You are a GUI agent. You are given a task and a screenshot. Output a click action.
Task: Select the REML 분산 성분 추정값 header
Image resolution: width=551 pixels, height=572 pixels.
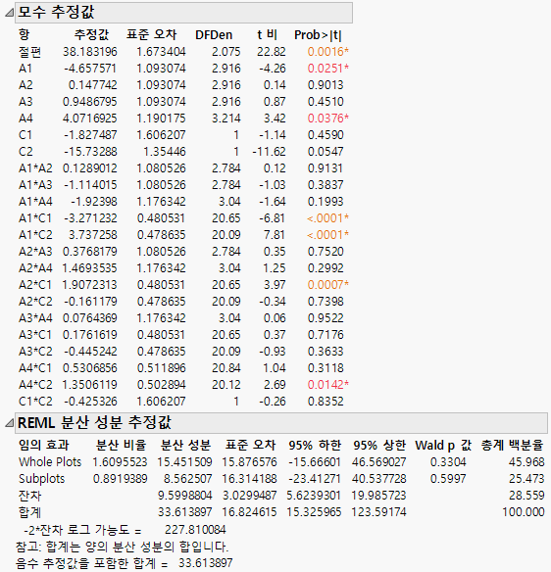click(x=281, y=423)
